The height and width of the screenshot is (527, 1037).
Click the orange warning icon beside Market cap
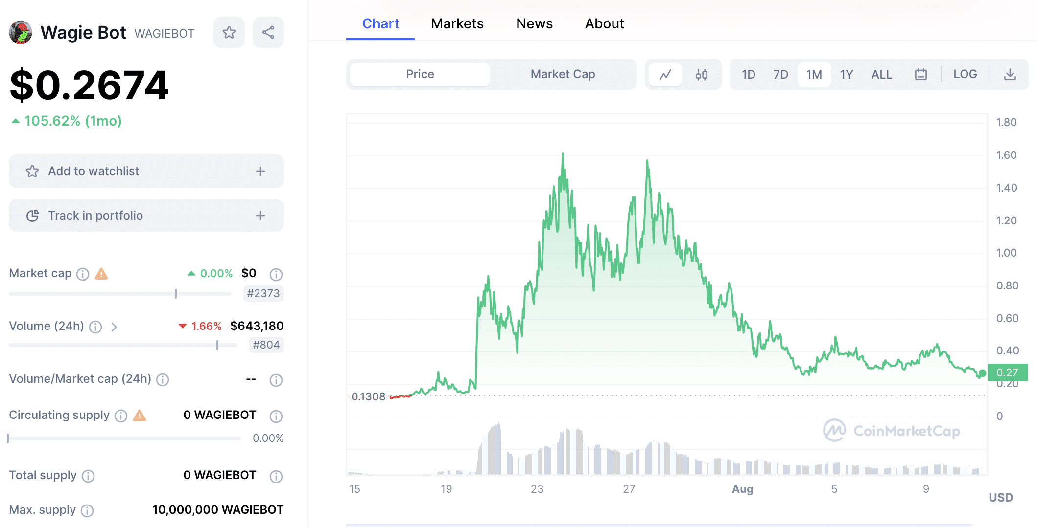click(101, 274)
